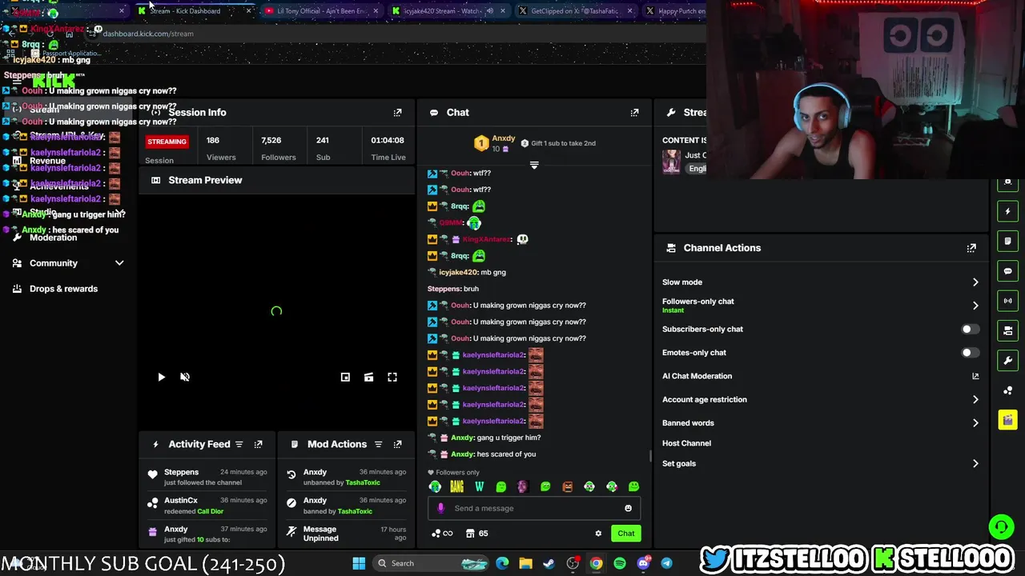Open TashaToxic link in unbanned entry

click(x=363, y=482)
